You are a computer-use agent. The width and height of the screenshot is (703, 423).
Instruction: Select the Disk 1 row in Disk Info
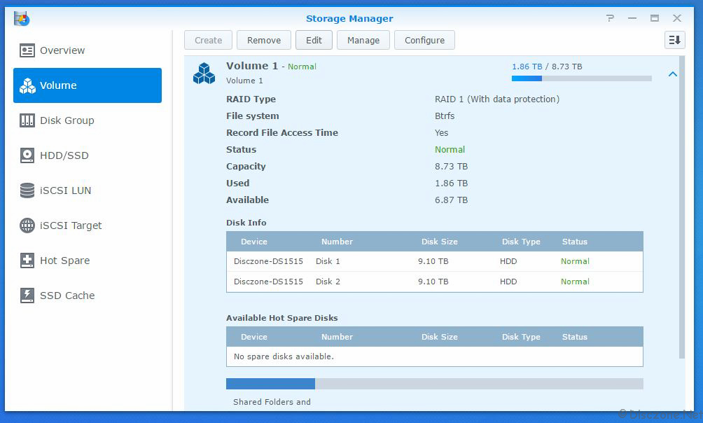tap(434, 261)
